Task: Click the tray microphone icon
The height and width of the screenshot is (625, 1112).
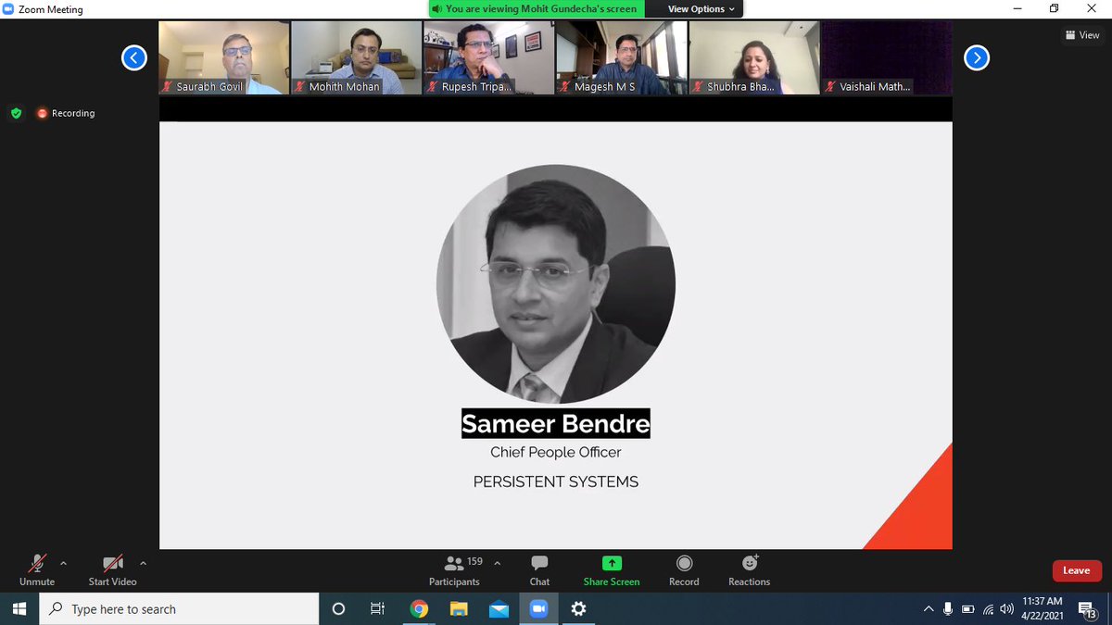Action: pos(948,609)
